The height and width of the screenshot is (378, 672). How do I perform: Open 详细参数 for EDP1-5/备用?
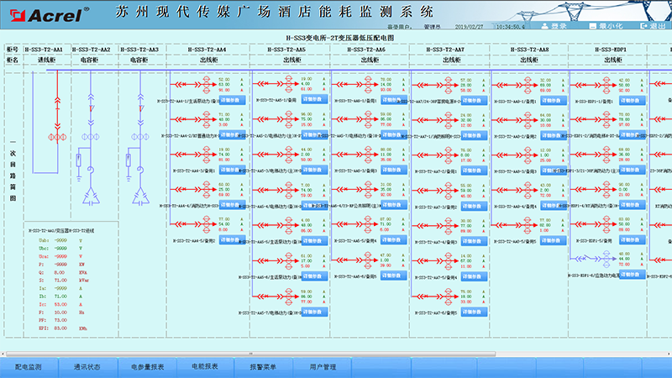633,240
